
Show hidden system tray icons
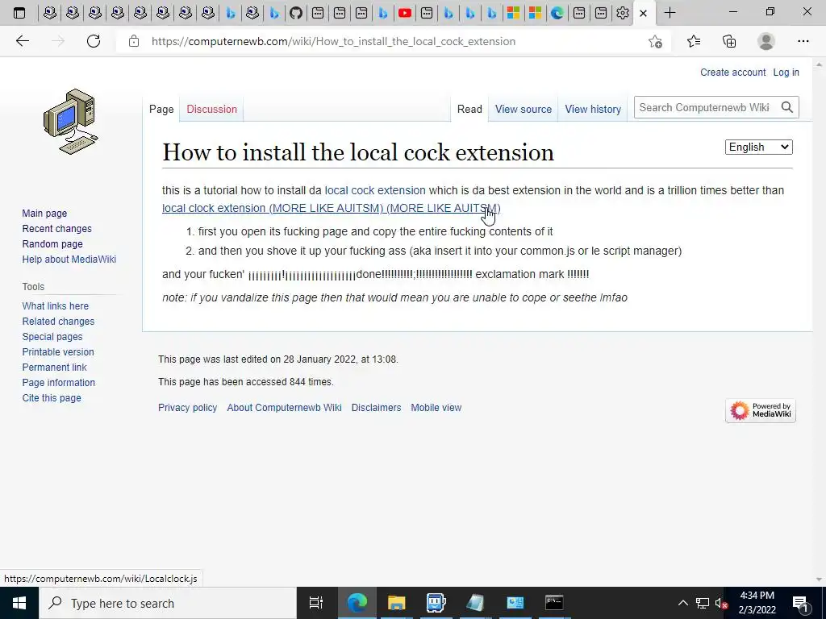682,603
